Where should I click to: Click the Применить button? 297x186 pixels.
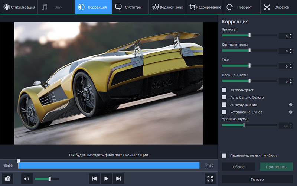pos(276,167)
